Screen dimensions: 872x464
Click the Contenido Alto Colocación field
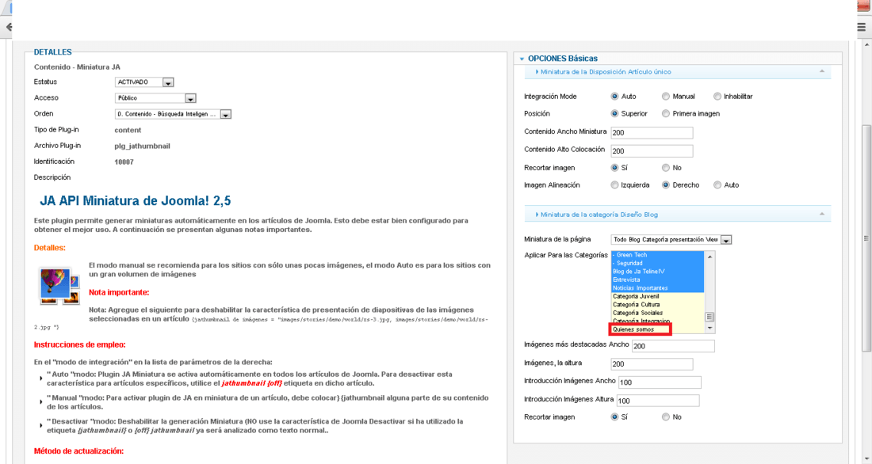point(652,150)
